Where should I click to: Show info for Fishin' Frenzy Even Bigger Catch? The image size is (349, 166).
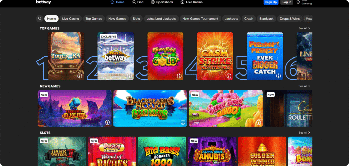tap(278, 76)
